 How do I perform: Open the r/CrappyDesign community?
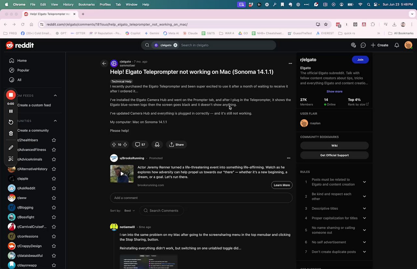coord(29,246)
